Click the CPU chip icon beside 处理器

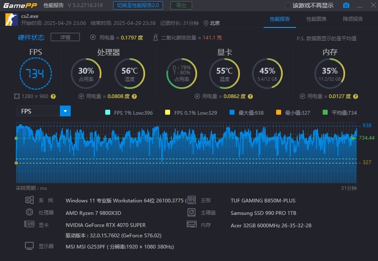(x=30, y=212)
